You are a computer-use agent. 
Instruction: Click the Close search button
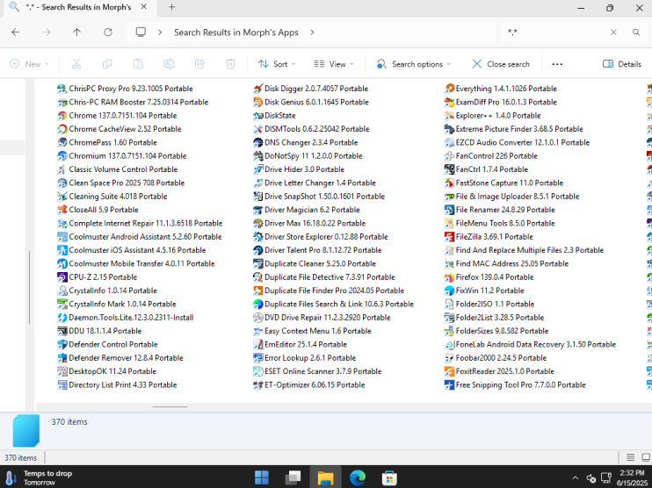click(501, 64)
